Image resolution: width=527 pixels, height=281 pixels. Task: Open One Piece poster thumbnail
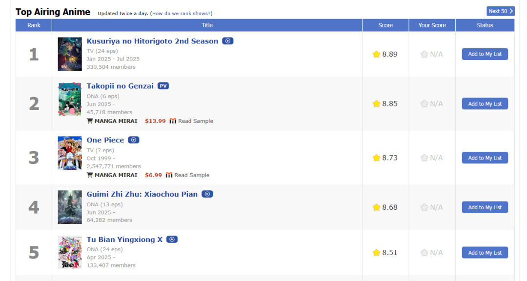(70, 153)
